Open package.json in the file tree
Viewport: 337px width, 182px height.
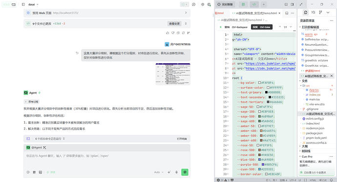[314, 133]
